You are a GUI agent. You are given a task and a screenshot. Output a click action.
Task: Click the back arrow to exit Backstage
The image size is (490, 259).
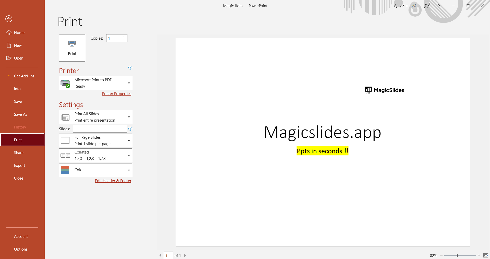coord(9,19)
